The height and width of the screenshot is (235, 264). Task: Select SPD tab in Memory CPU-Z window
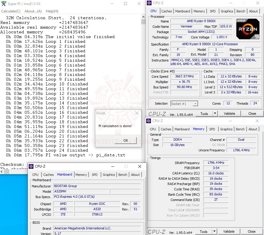(x=212, y=129)
